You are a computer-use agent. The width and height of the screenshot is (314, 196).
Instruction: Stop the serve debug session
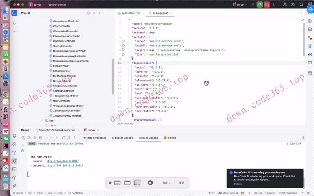[x=29, y=138]
